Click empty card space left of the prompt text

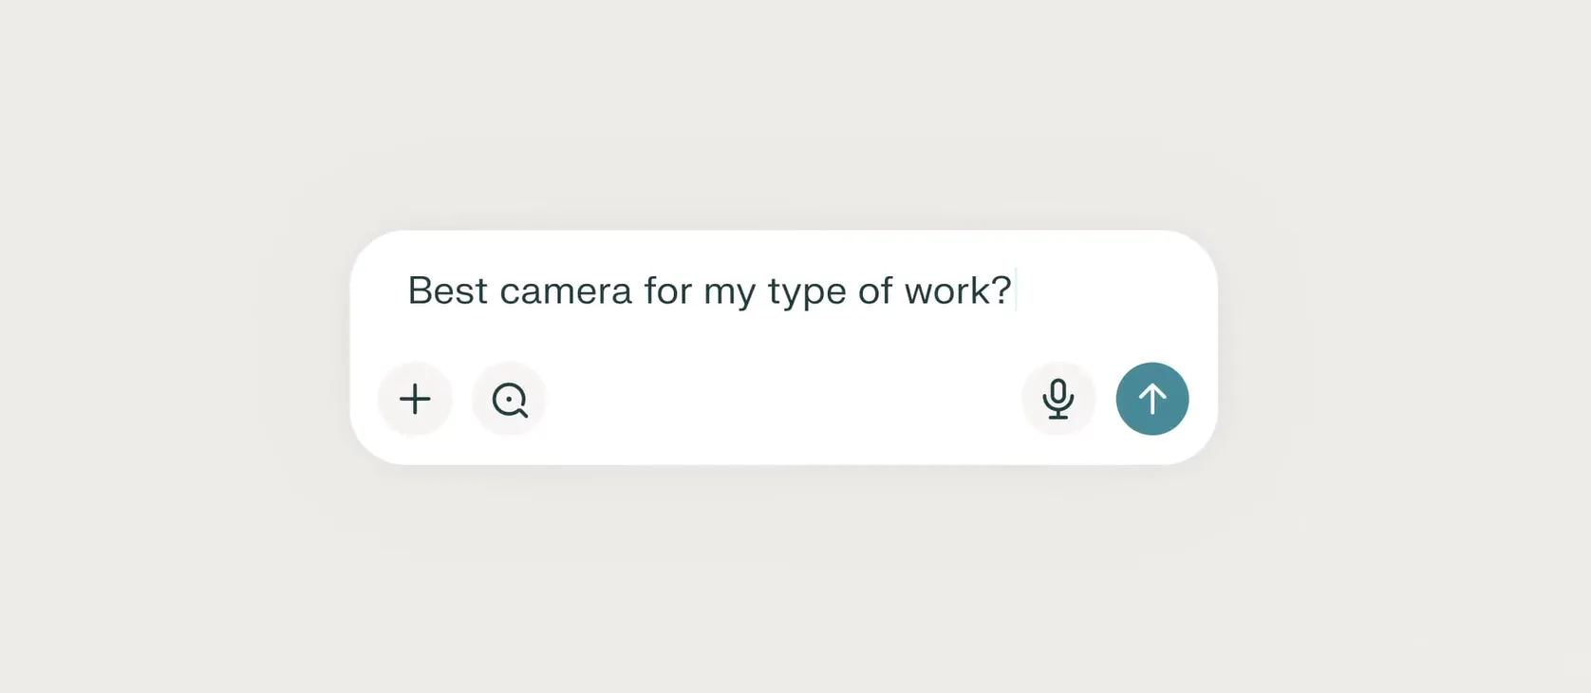[380, 290]
